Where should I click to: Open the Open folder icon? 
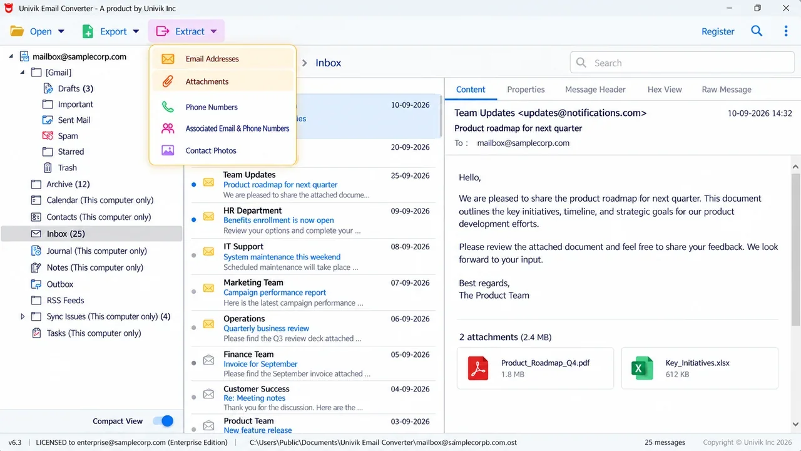tap(17, 31)
